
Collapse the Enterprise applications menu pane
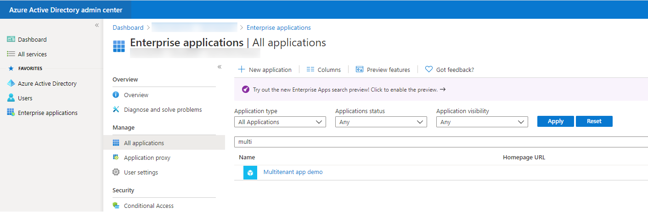(220, 67)
